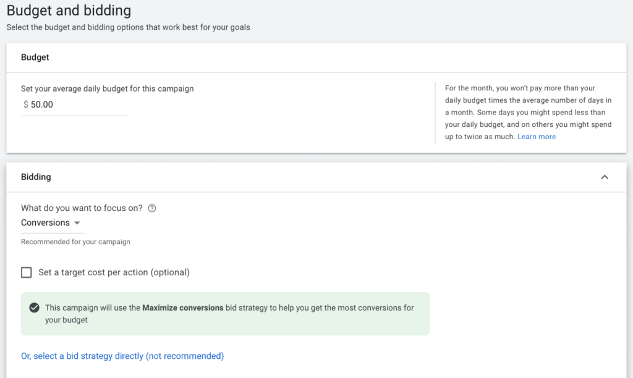Image resolution: width=633 pixels, height=378 pixels.
Task: Enable the target cost per action checkbox
Action: click(26, 273)
